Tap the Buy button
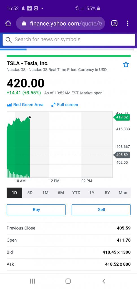The width and height of the screenshot is (137, 289). click(36, 210)
